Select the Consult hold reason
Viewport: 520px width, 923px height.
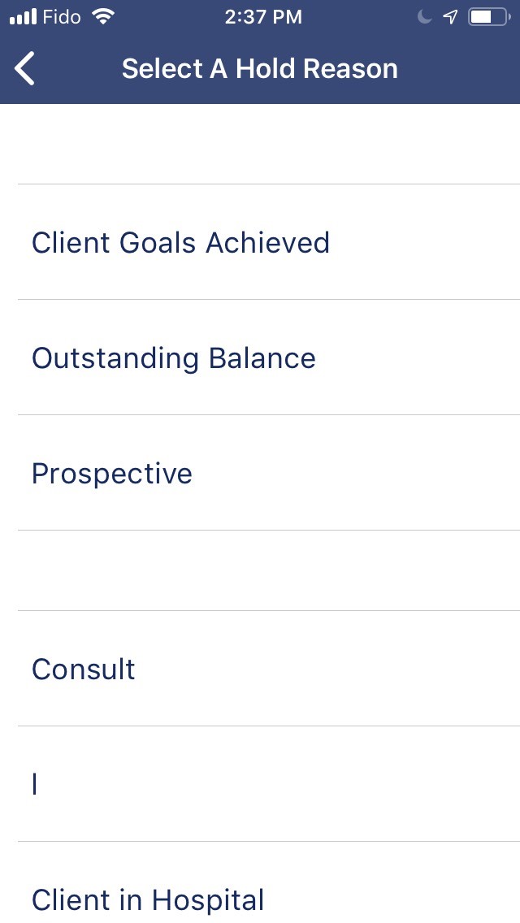(x=84, y=669)
